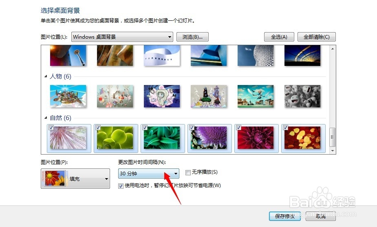Uncheck the magenta dahlia wallpaper checkbox
The height and width of the screenshot is (227, 377).
[x=238, y=127]
